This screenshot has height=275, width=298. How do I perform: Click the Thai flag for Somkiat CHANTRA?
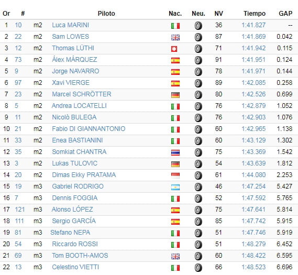(175, 152)
